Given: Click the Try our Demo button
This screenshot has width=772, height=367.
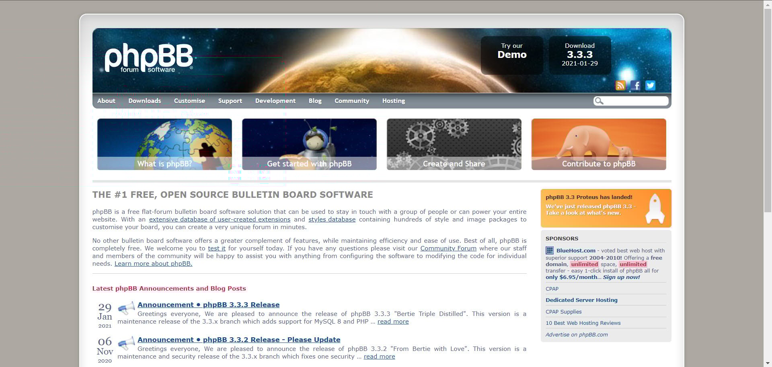Looking at the screenshot, I should [x=512, y=55].
